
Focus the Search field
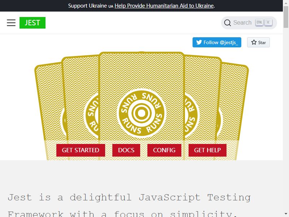click(x=249, y=23)
